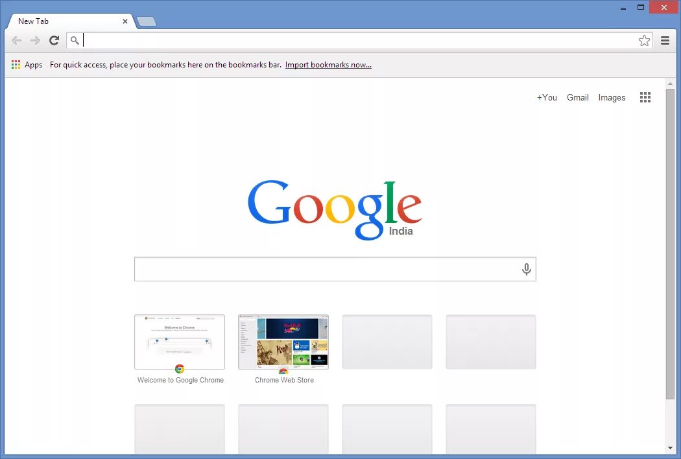Image resolution: width=681 pixels, height=459 pixels.
Task: Open the Google apps grid
Action: 645,97
